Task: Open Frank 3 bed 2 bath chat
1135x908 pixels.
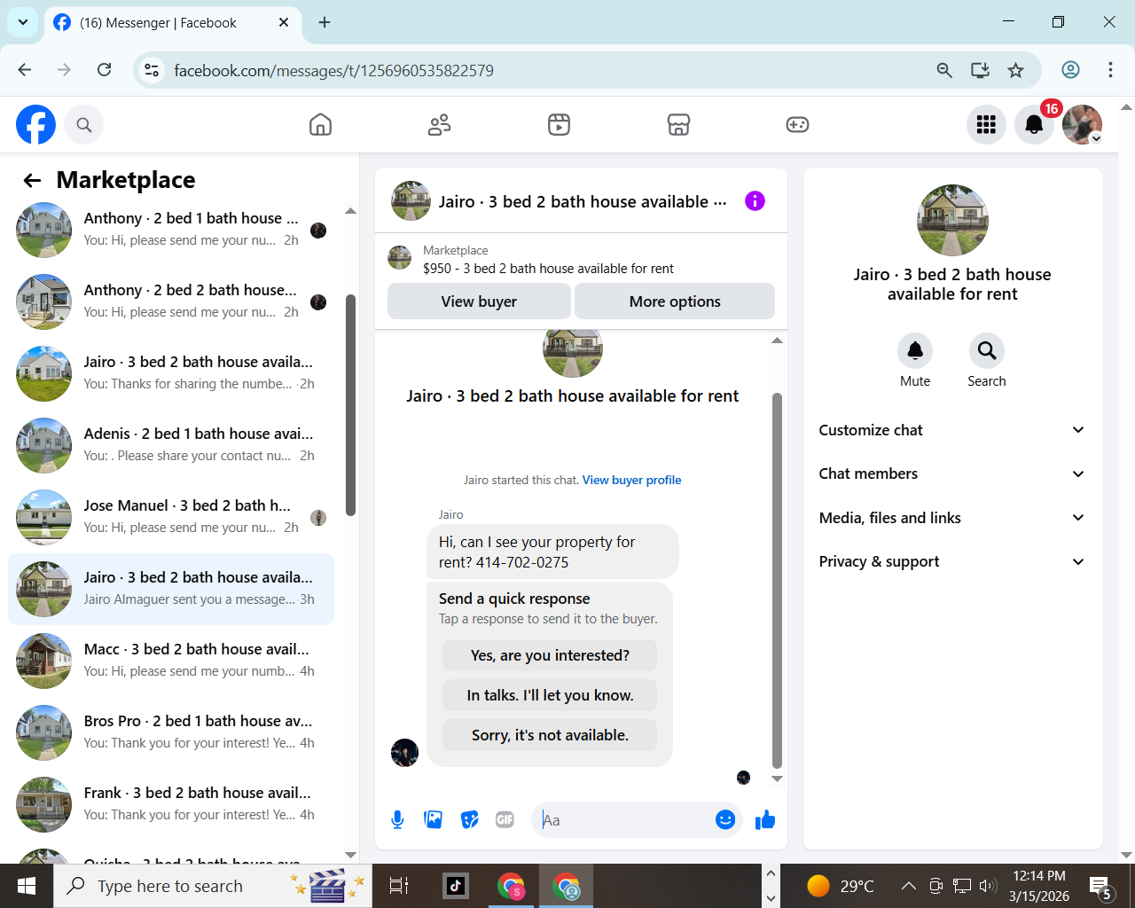Action: (x=171, y=804)
